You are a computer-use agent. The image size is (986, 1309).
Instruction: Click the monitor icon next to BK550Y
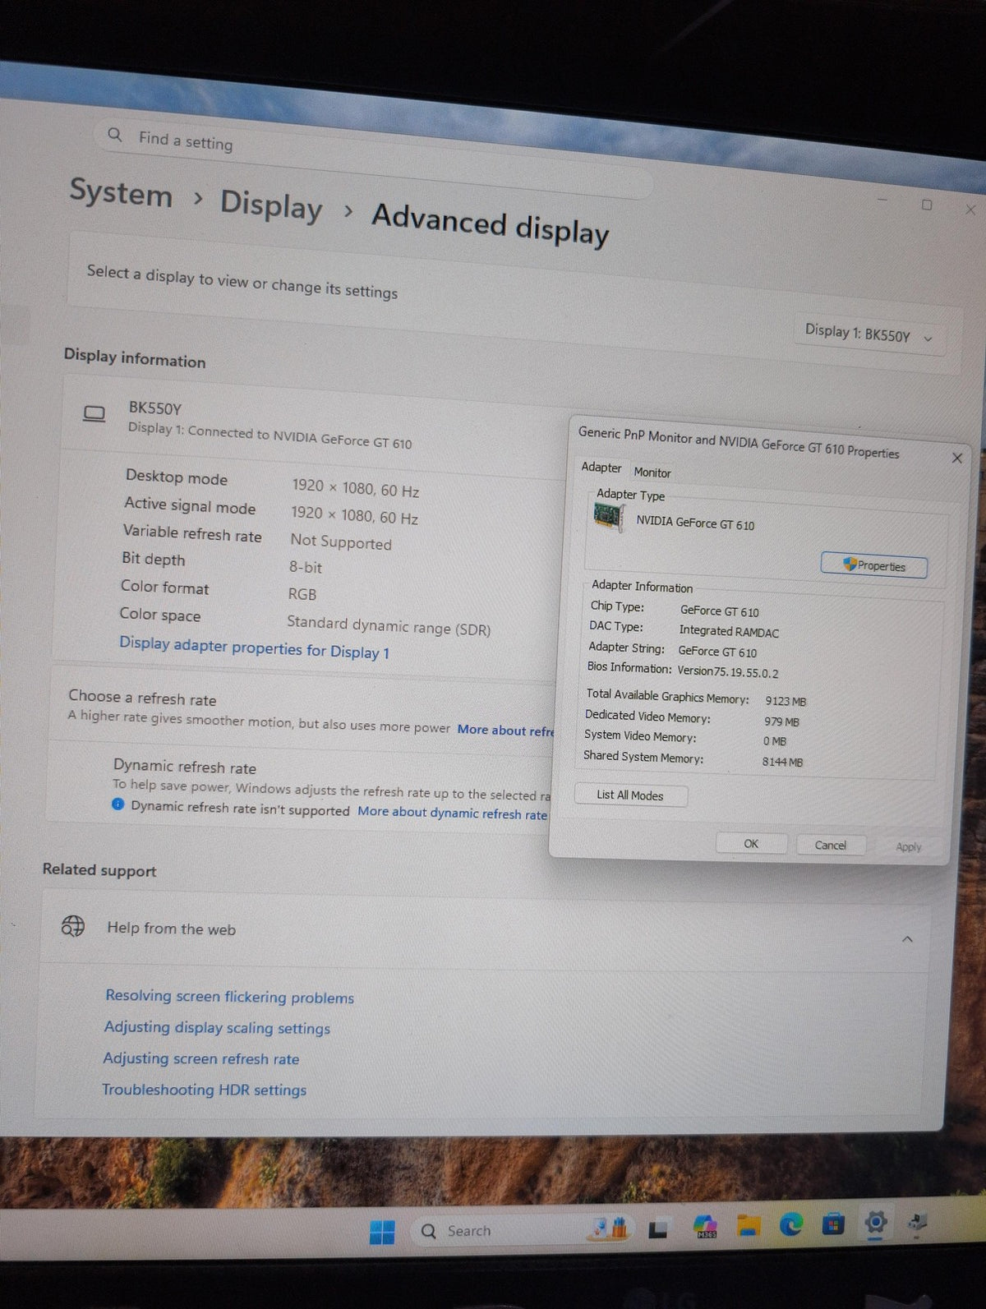pyautogui.click(x=94, y=413)
